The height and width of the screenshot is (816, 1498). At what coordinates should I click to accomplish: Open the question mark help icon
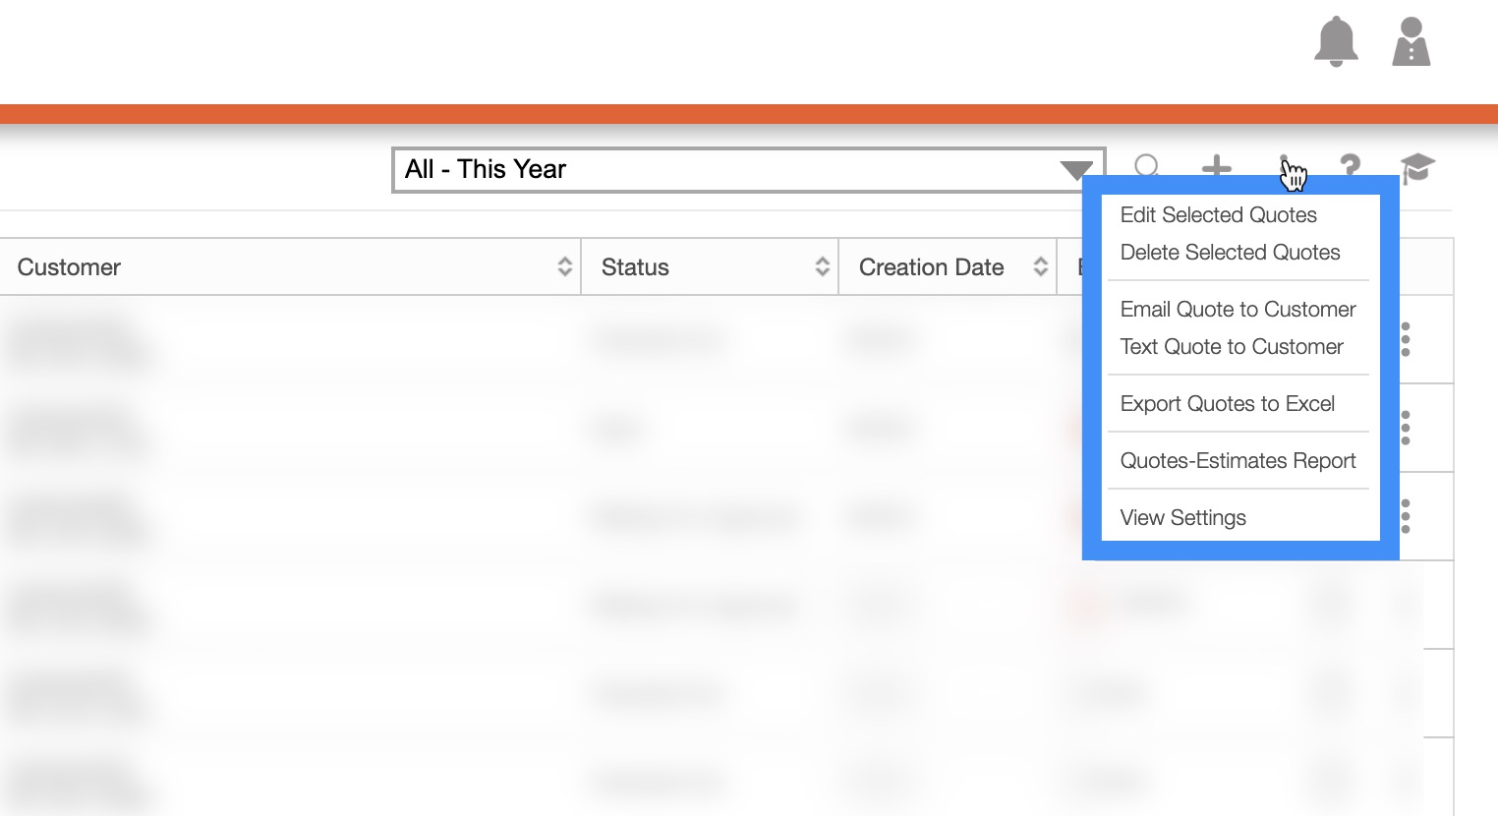click(x=1351, y=166)
